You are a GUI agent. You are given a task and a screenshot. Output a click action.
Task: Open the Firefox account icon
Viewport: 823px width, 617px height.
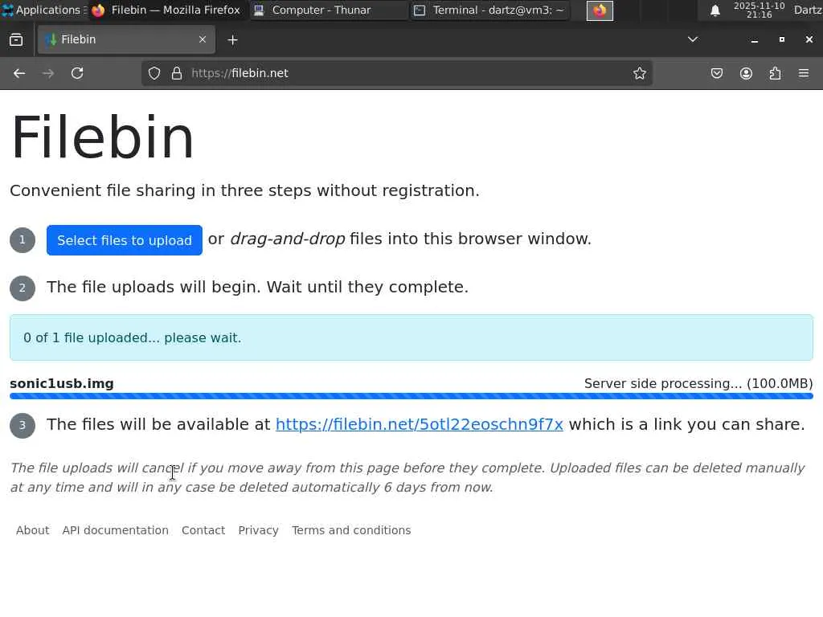746,73
